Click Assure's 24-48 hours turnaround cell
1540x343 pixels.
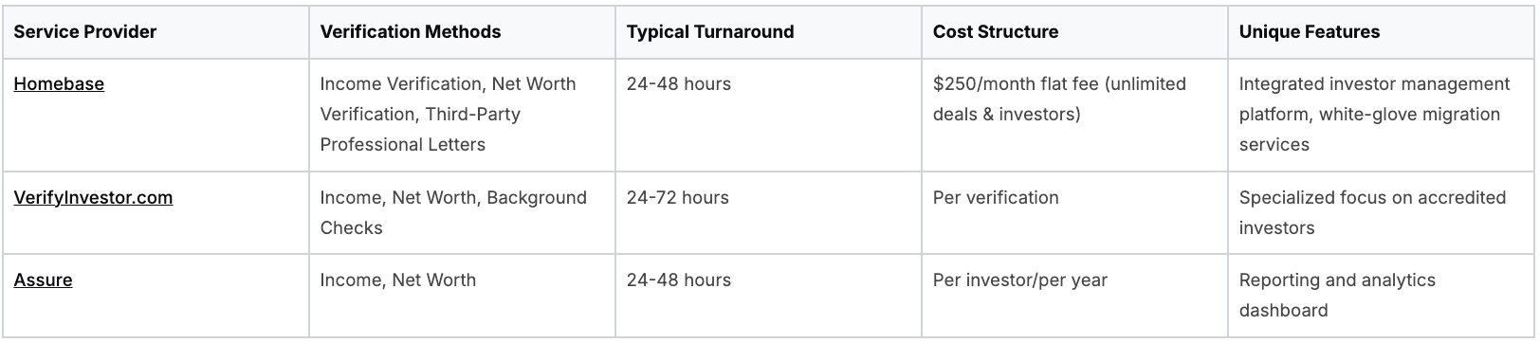768,295
